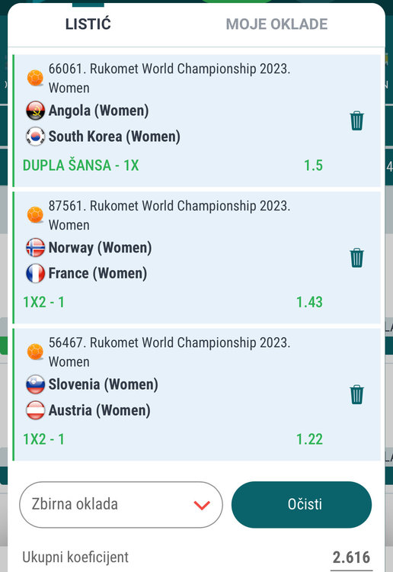Tap the Norway 1X2 odds 1.43

coord(309,302)
